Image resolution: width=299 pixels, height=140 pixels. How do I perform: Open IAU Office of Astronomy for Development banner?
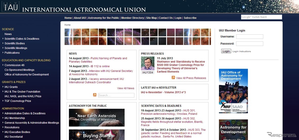pos(233,91)
